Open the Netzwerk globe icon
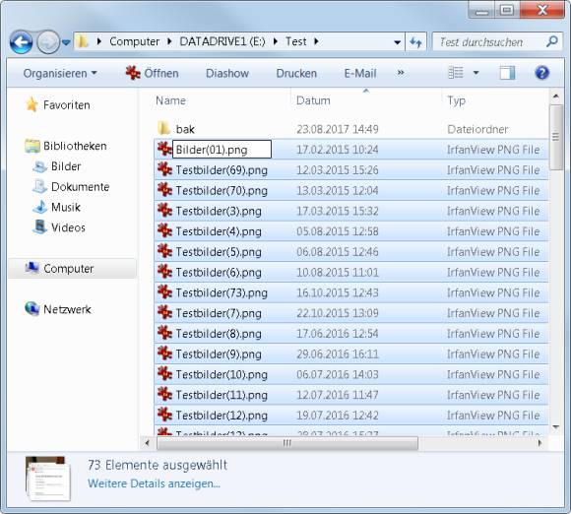This screenshot has width=571, height=514. click(32, 309)
